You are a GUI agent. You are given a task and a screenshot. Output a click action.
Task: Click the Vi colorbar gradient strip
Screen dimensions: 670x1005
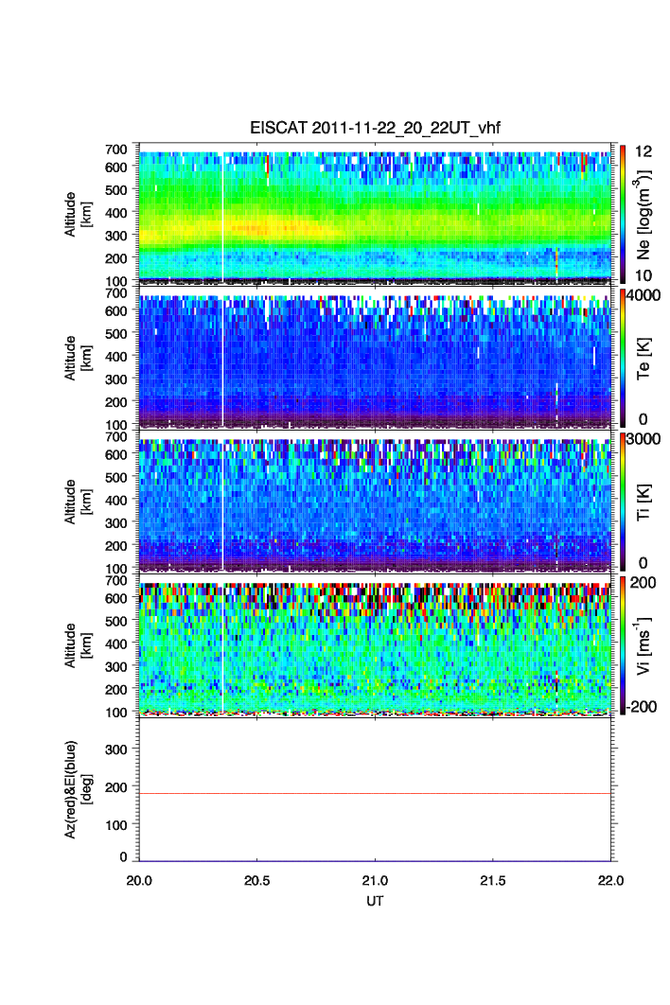click(x=623, y=646)
